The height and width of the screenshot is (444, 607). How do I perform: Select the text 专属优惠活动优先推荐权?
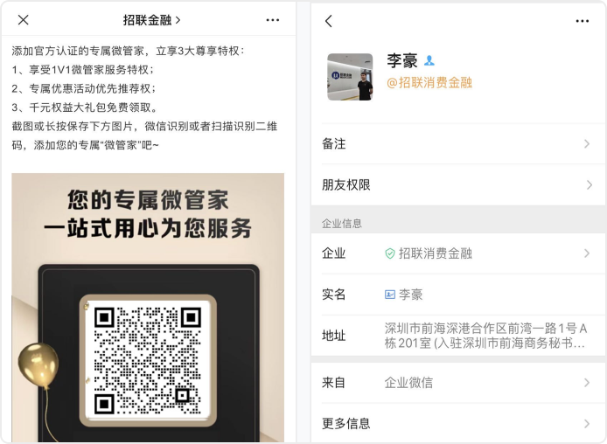click(x=90, y=88)
